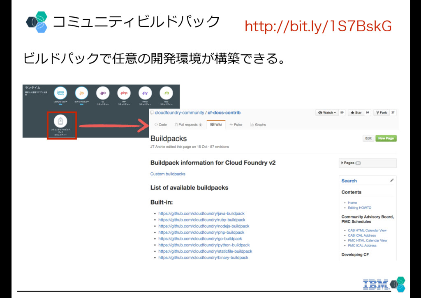The image size is (421, 298).
Task: Pick the Ruby community runtime icon
Action: (166, 93)
